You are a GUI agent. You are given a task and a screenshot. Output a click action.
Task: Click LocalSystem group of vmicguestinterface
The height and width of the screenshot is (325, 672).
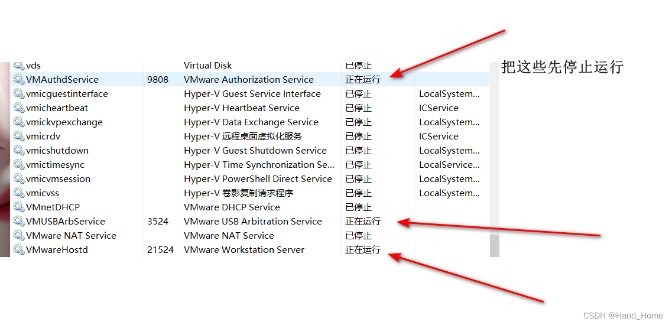click(x=449, y=93)
